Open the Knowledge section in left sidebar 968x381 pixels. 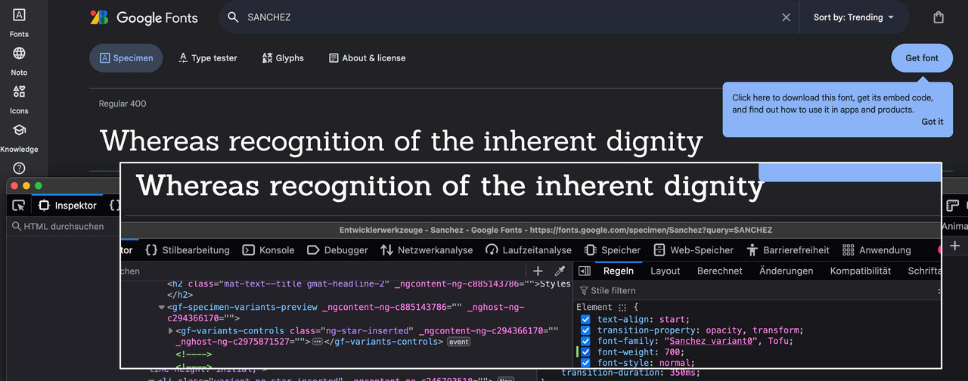tap(19, 138)
